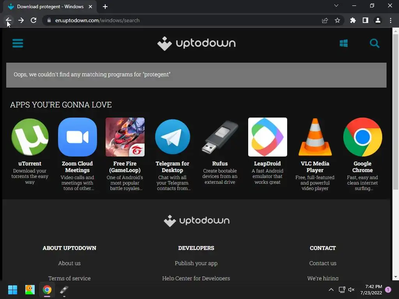The image size is (399, 299).
Task: Click the Uptodown logo in the footer
Action: (196, 220)
